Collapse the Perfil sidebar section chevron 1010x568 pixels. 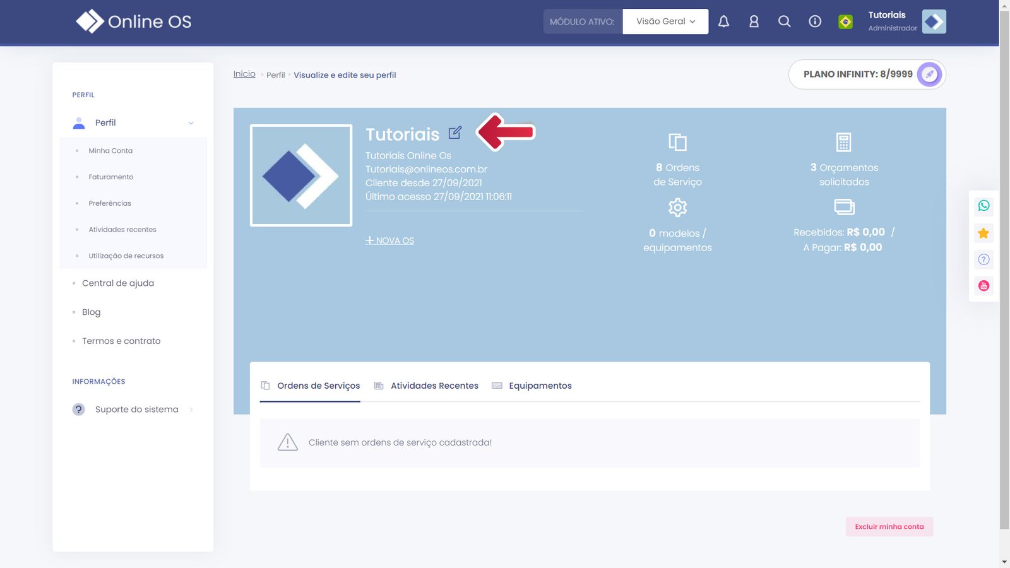tap(191, 123)
